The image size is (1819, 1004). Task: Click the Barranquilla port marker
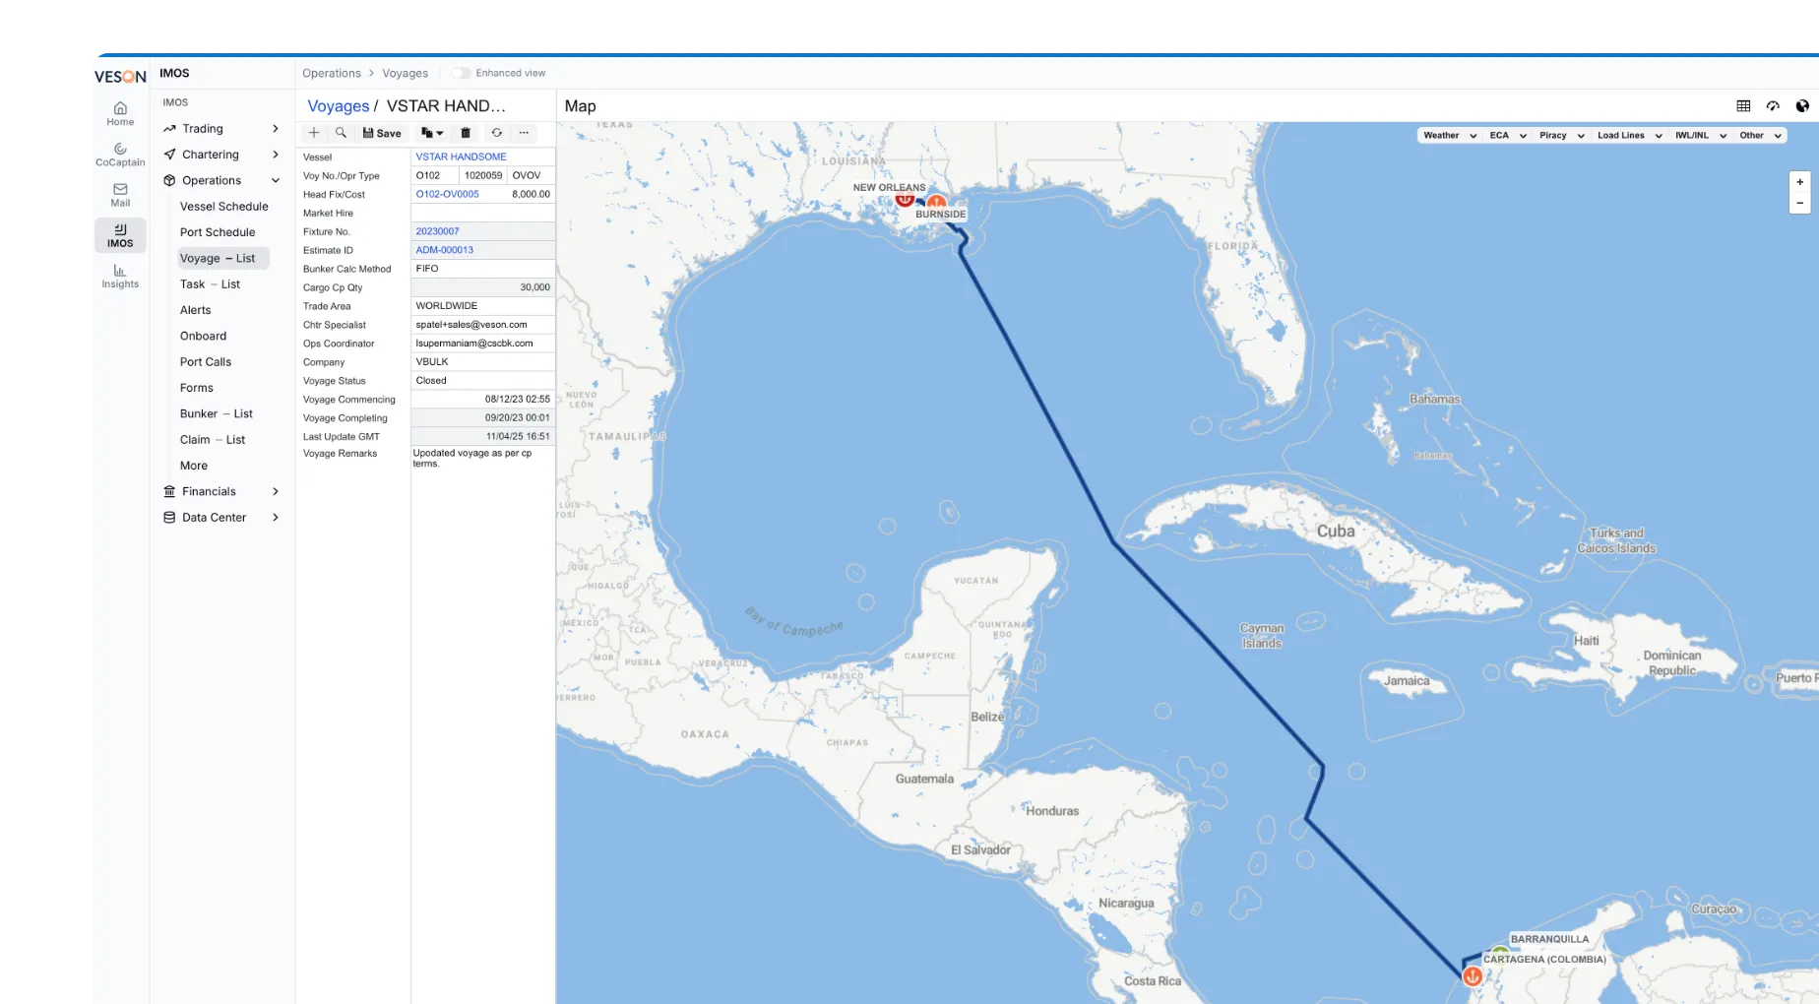tap(1499, 952)
